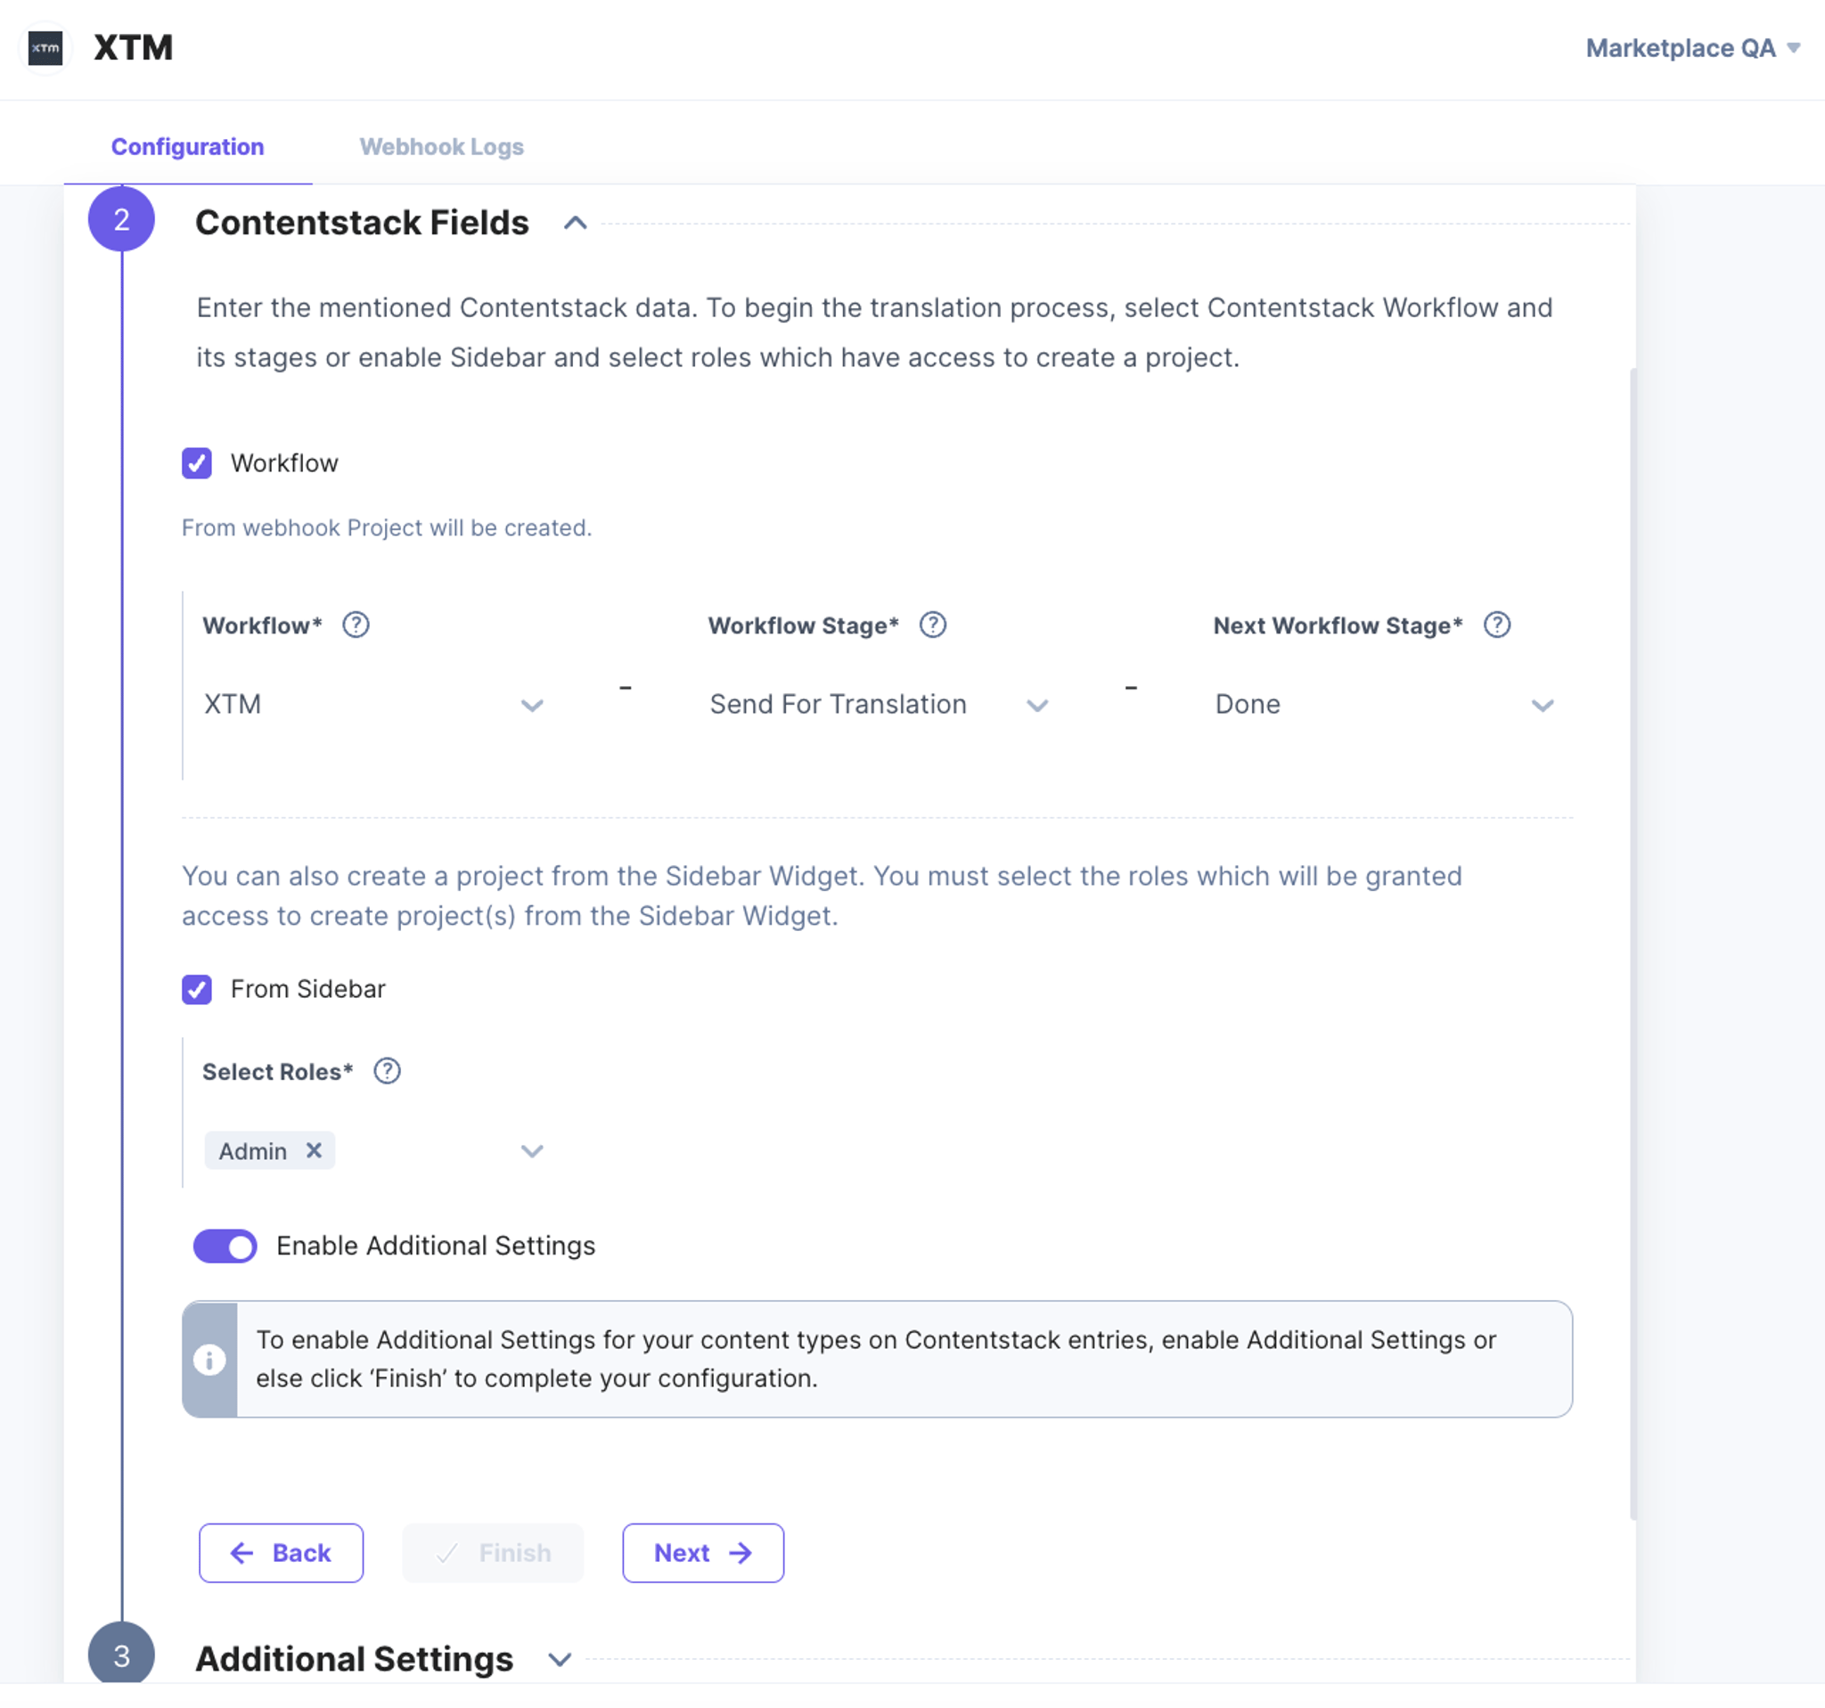Viewport: 1825px width, 1708px height.
Task: Open the Workflow dropdown showing XTM
Action: coord(373,705)
